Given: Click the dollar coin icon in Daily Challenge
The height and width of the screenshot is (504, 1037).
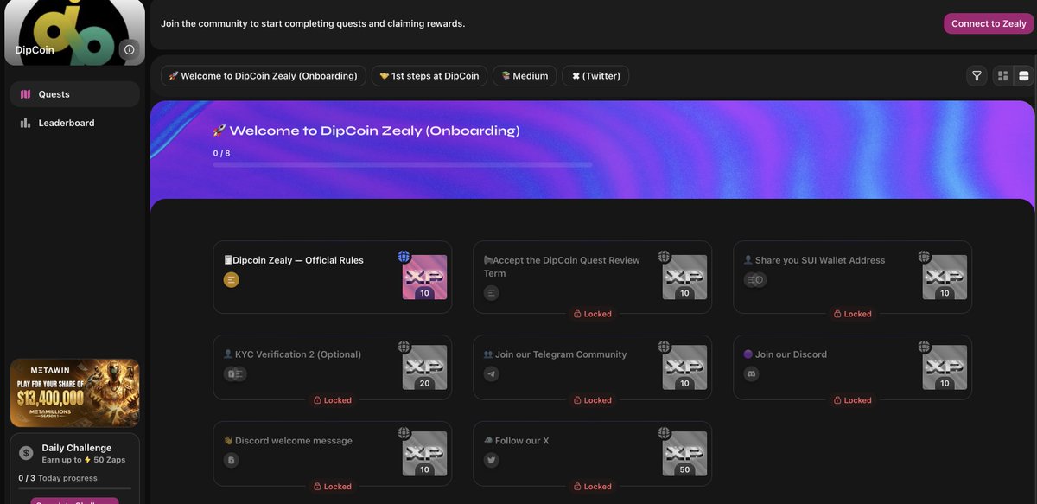Looking at the screenshot, I should [26, 453].
